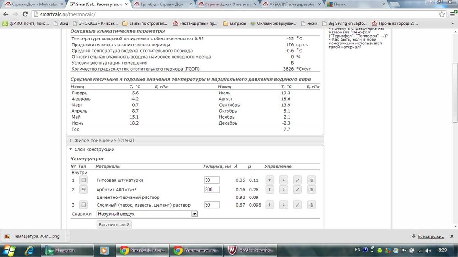Move Сложный раствор layer down
458x257 pixels.
(284, 205)
